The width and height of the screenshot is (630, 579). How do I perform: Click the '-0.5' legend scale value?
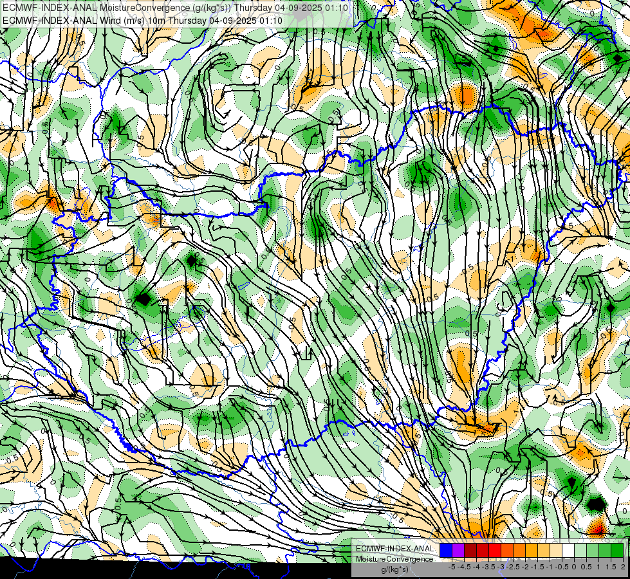(x=562, y=567)
